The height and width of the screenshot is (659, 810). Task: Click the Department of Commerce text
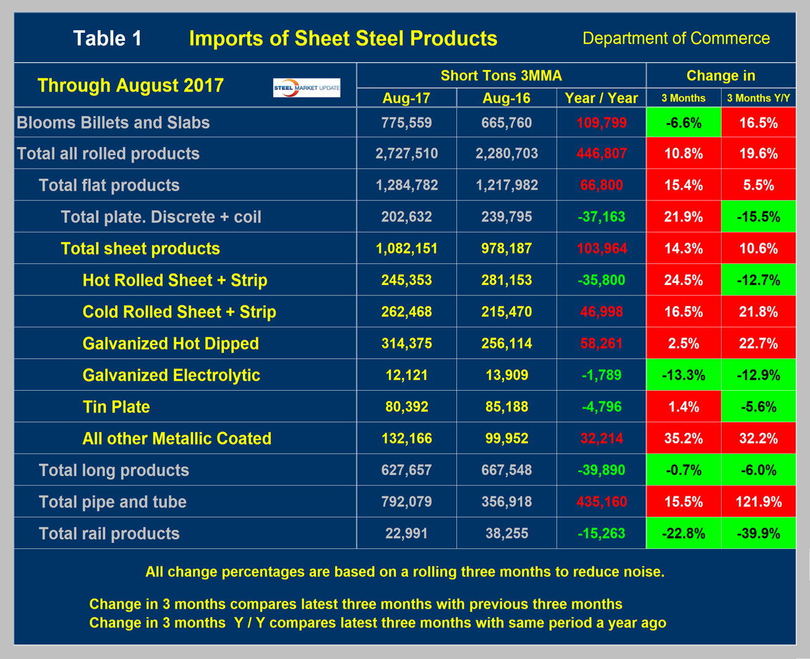[676, 38]
